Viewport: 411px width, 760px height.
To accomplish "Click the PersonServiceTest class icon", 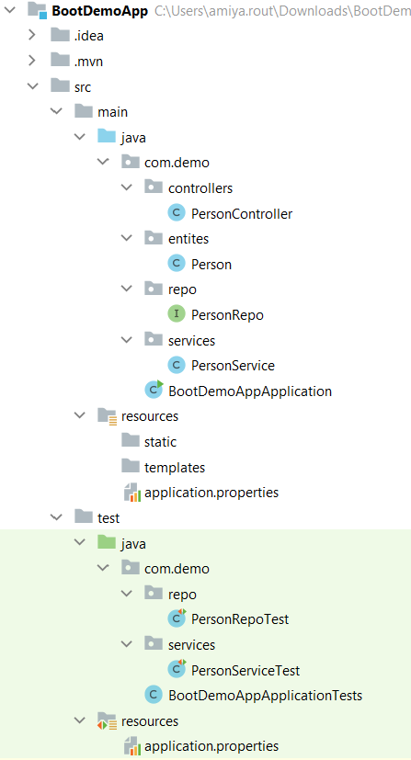I will (177, 669).
